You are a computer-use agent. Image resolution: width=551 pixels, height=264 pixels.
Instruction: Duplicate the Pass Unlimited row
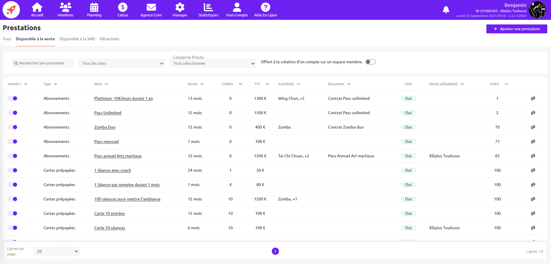[x=533, y=113]
